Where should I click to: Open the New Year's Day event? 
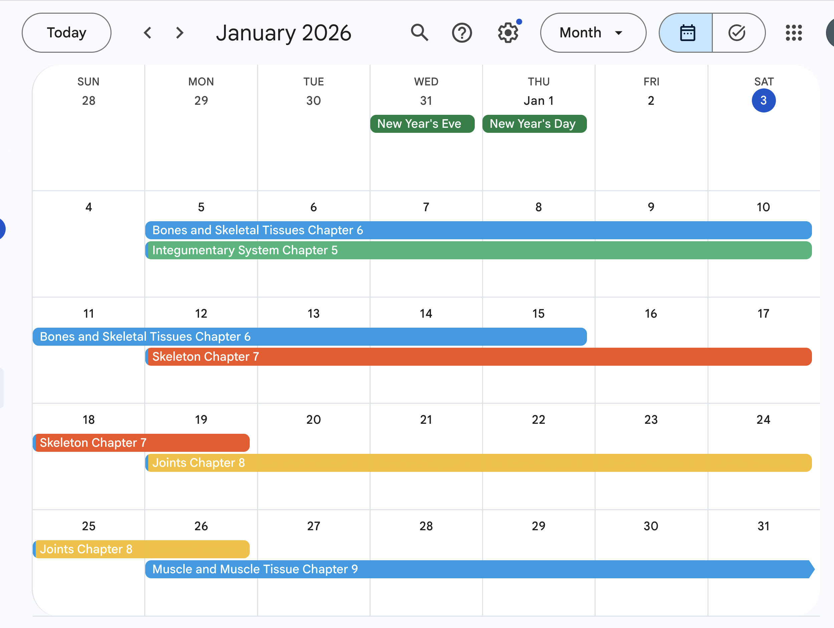pyautogui.click(x=534, y=123)
